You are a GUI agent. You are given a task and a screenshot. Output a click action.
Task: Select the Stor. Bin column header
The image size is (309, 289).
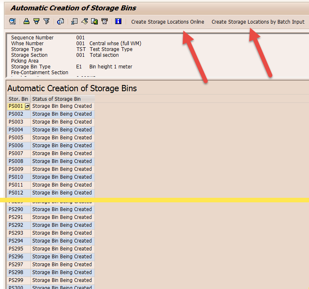(x=18, y=99)
